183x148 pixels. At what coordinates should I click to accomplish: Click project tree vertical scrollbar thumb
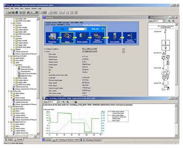pyautogui.click(x=38, y=77)
